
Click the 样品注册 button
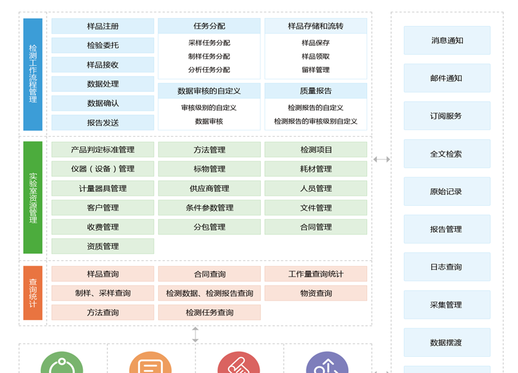[x=103, y=26]
